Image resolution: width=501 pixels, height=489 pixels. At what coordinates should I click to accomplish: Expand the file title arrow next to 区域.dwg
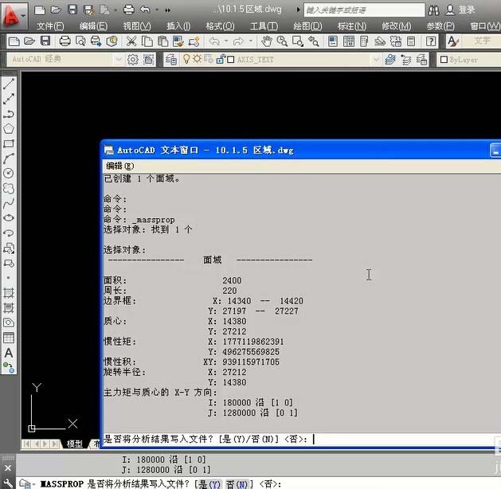298,10
